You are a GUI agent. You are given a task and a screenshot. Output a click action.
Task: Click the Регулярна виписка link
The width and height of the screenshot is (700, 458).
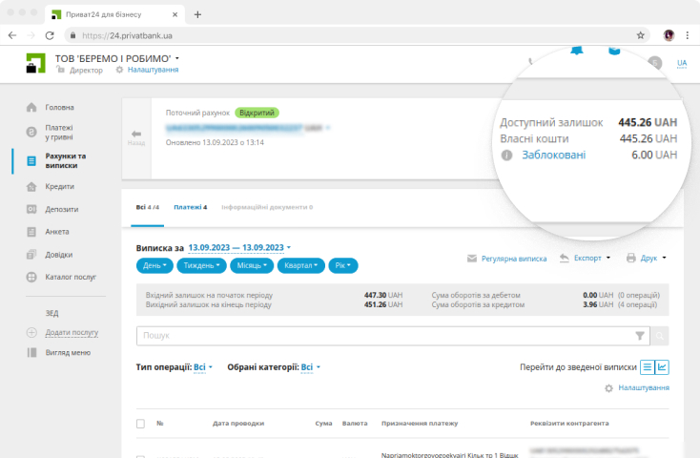(506, 258)
